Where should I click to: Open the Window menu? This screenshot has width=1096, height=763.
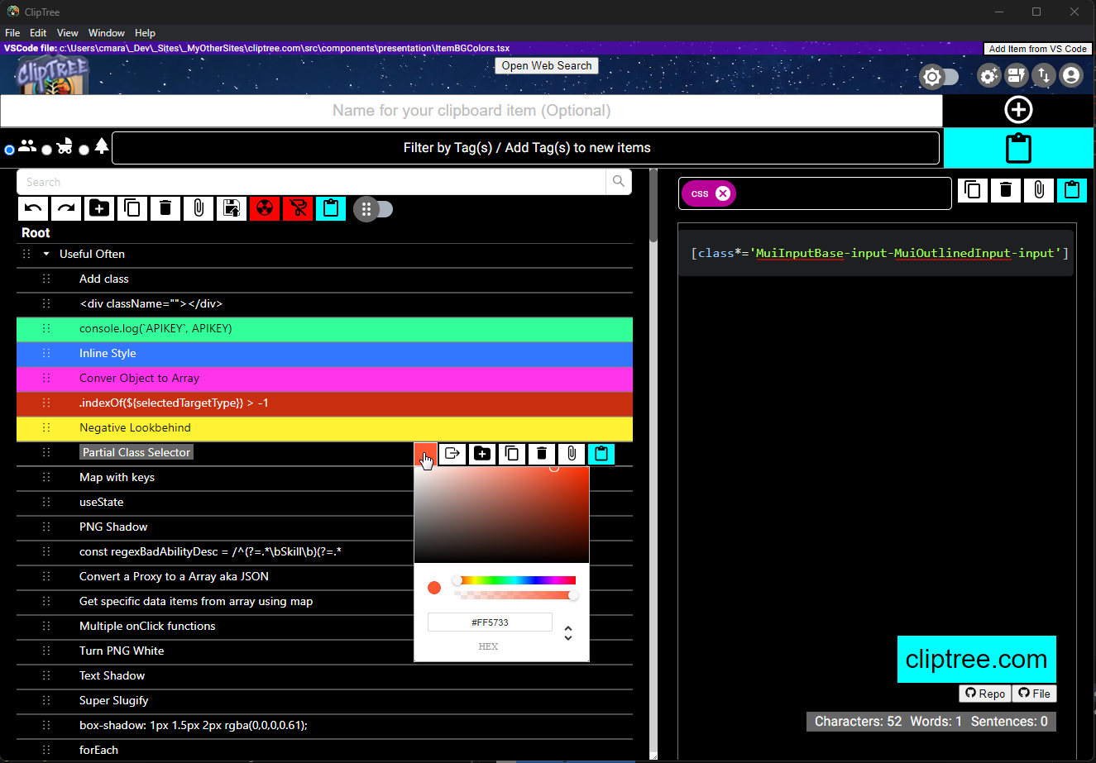click(106, 33)
